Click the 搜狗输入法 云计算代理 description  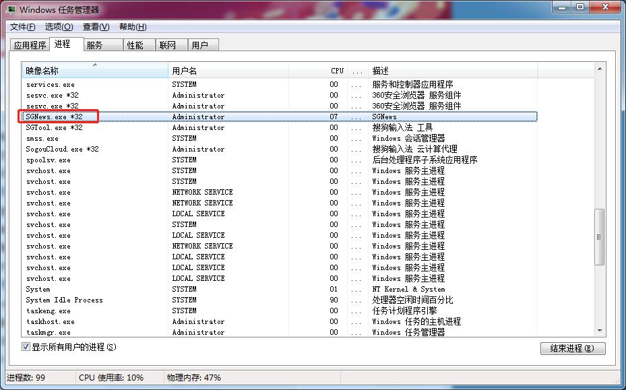pos(414,149)
